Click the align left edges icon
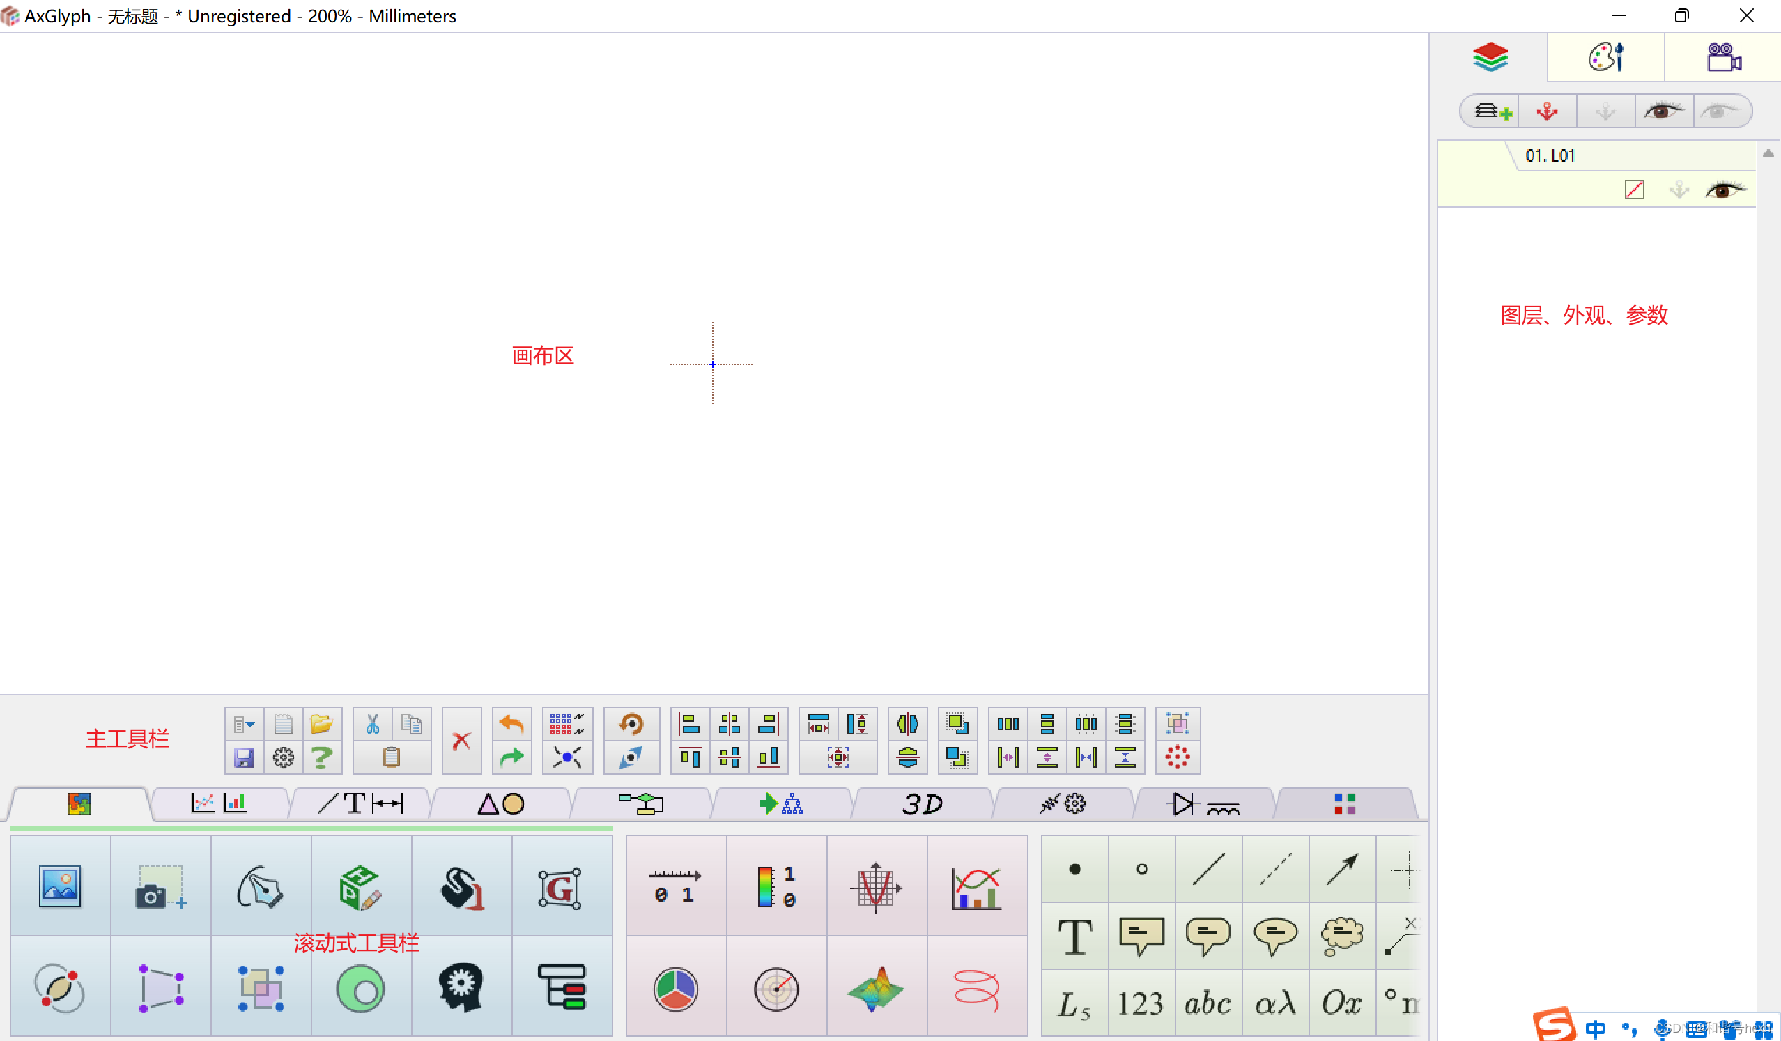The width and height of the screenshot is (1781, 1041). click(x=689, y=724)
